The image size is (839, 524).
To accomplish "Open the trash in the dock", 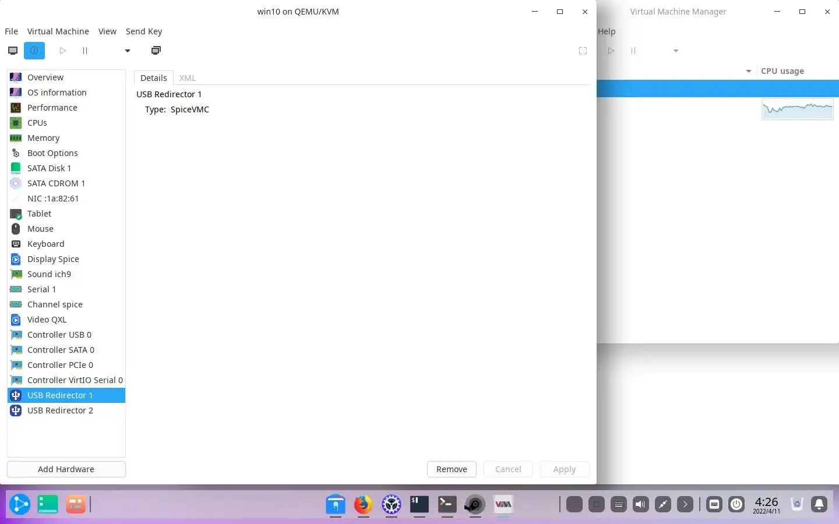I will [x=797, y=504].
